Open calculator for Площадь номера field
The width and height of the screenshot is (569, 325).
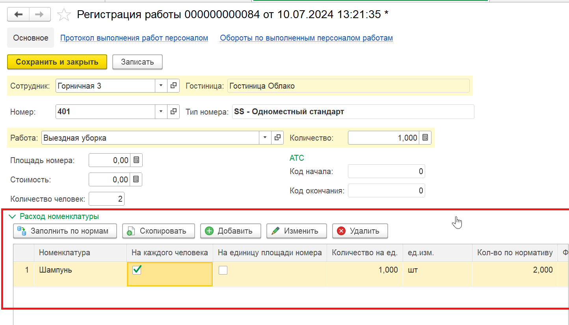point(136,160)
